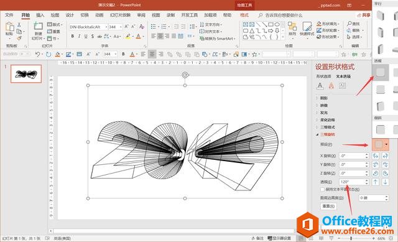Click the Undo arrow in quick toolbar
Screen dimensions: 398x242
point(37,54)
